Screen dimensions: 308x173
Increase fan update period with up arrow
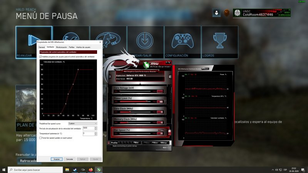(95, 127)
